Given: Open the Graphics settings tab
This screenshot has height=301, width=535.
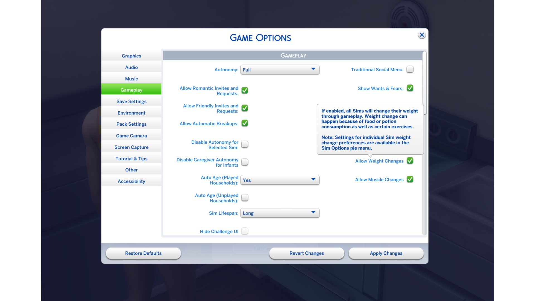Looking at the screenshot, I should (x=131, y=56).
